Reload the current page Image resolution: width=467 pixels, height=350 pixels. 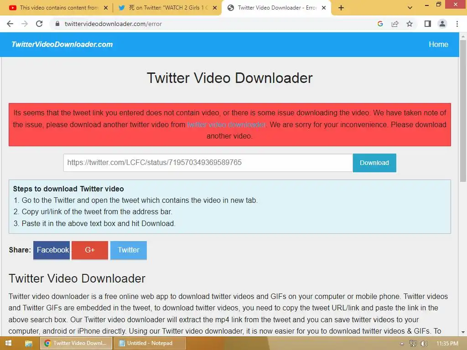[x=39, y=24]
